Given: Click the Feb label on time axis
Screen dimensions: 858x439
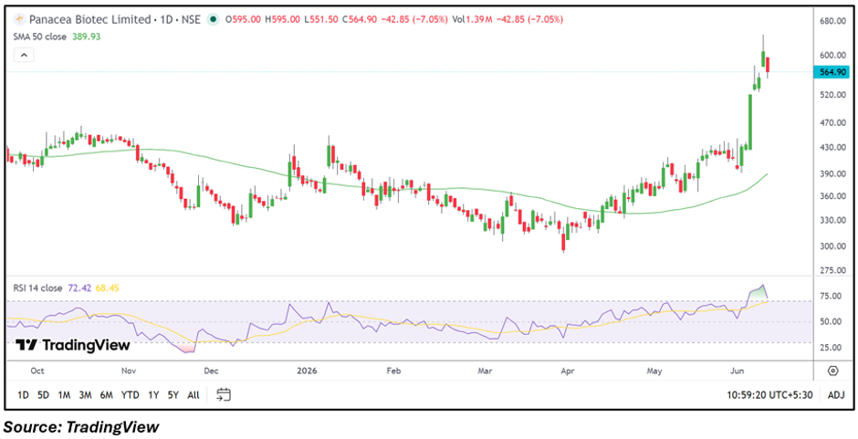Looking at the screenshot, I should coord(393,371).
